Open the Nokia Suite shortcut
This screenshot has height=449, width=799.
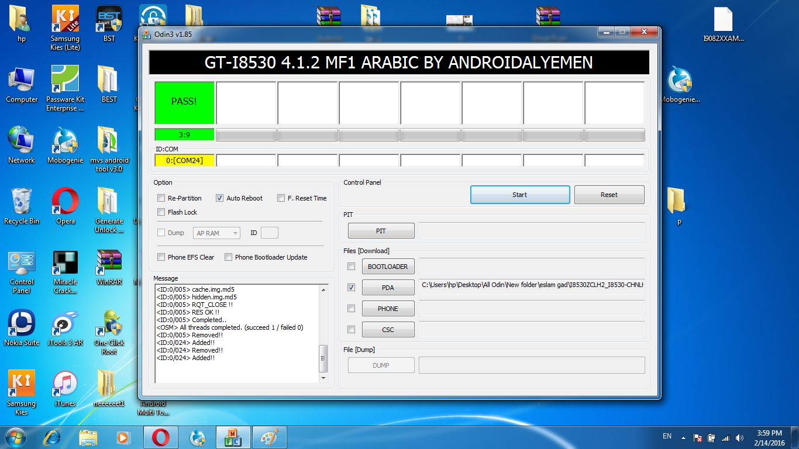[22, 328]
